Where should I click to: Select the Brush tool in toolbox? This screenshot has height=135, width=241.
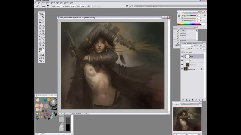[x=43, y=25]
